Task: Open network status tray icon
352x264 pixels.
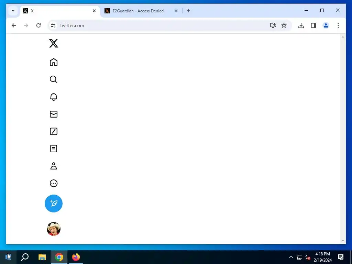Action: [x=299, y=257]
